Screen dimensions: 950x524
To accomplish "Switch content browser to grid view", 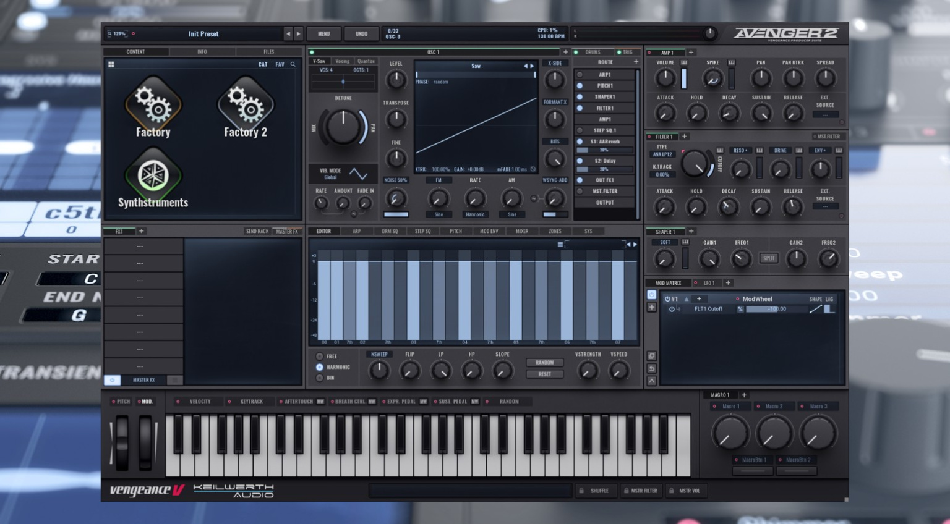I will click(111, 64).
